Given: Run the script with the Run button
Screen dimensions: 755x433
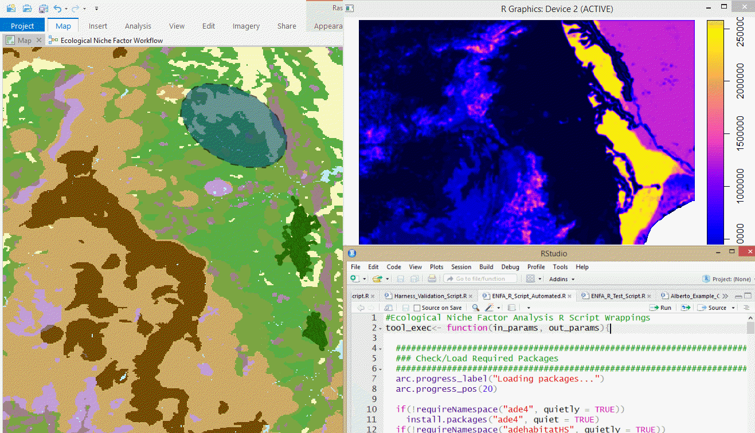Looking at the screenshot, I should [660, 308].
